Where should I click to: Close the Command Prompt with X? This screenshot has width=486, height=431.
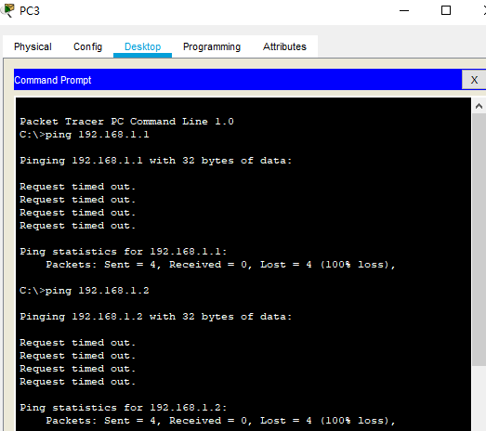(x=474, y=80)
